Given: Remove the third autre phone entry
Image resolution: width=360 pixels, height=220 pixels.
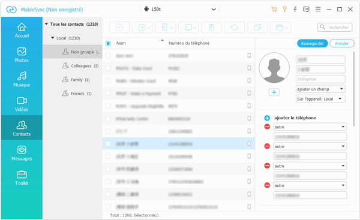Looking at the screenshot, I should tap(267, 165).
